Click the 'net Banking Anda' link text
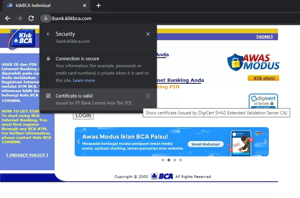 pos(180,80)
